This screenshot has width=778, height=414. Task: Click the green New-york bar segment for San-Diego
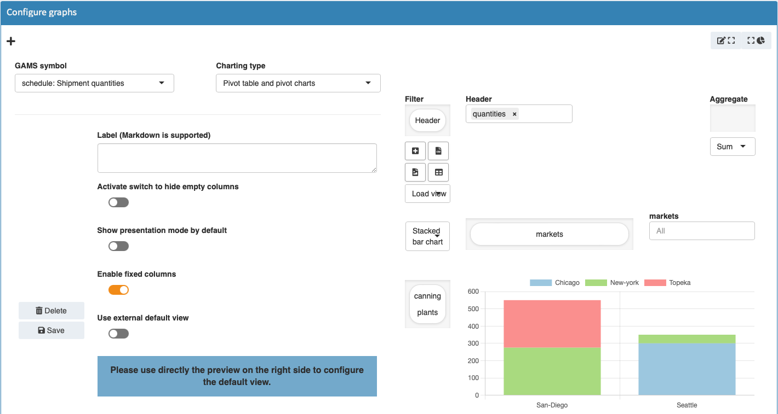click(x=552, y=371)
